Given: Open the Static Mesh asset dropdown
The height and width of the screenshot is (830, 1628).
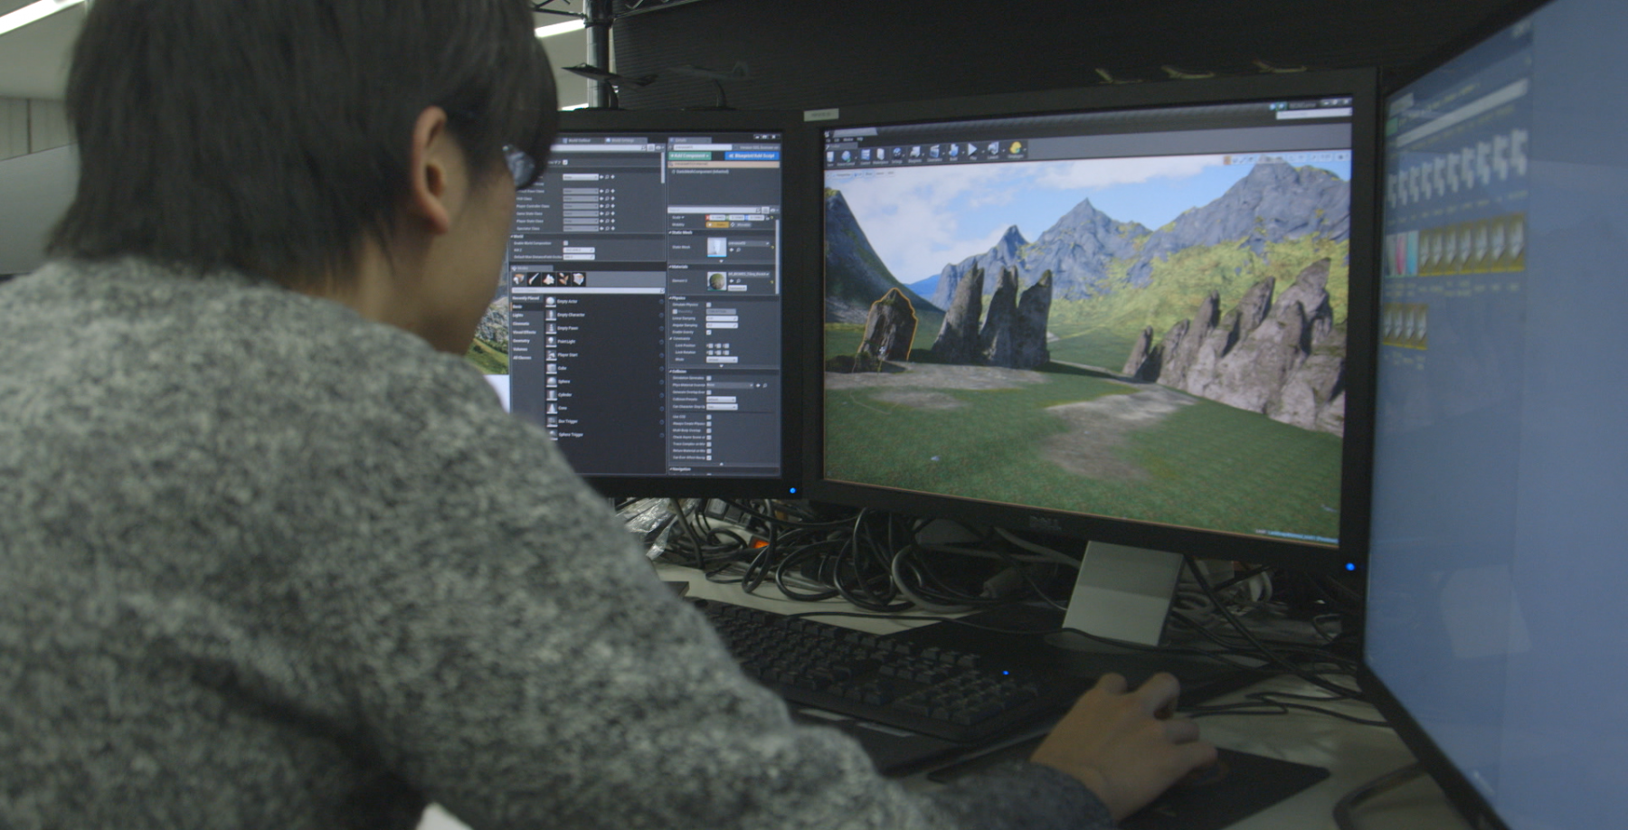Looking at the screenshot, I should click(x=749, y=243).
